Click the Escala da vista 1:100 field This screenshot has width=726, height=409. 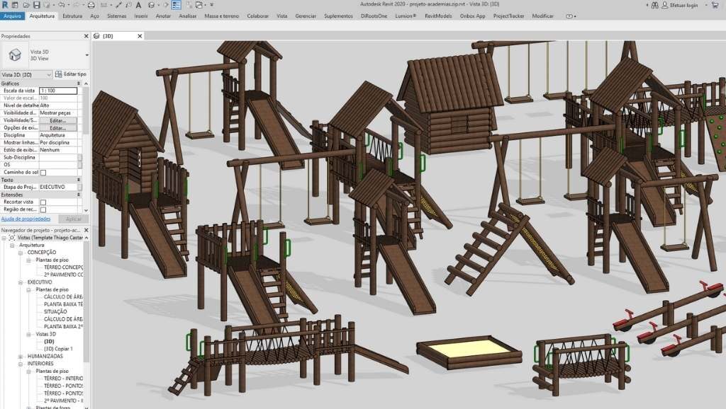point(58,91)
